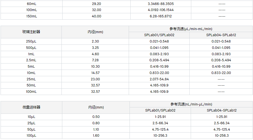This screenshot has width=253, height=140.
Task: Select the 3.3466-88.3505 flow rate cell
Action: point(161,4)
